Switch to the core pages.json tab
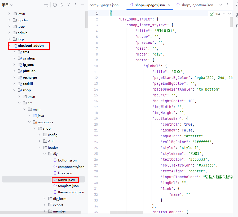 (x=104, y=5)
